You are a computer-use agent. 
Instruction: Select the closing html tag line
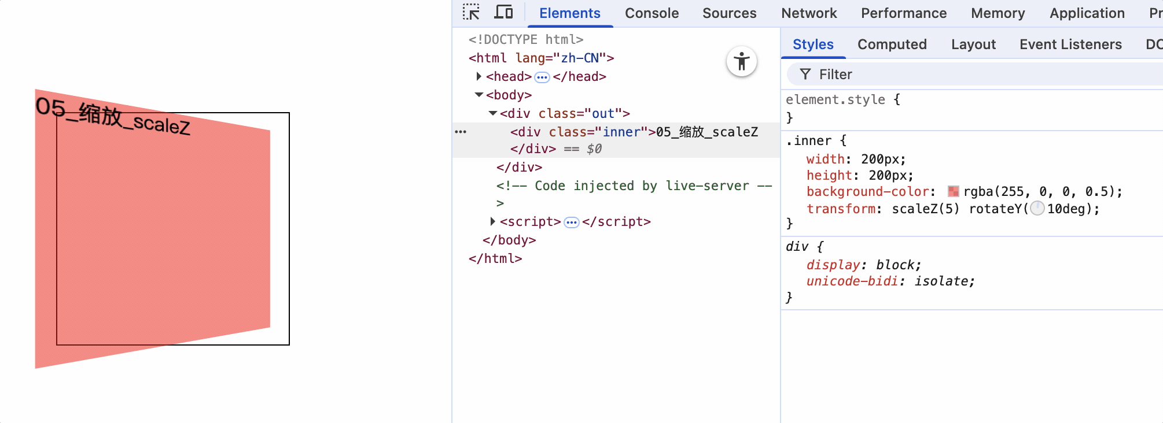click(495, 258)
